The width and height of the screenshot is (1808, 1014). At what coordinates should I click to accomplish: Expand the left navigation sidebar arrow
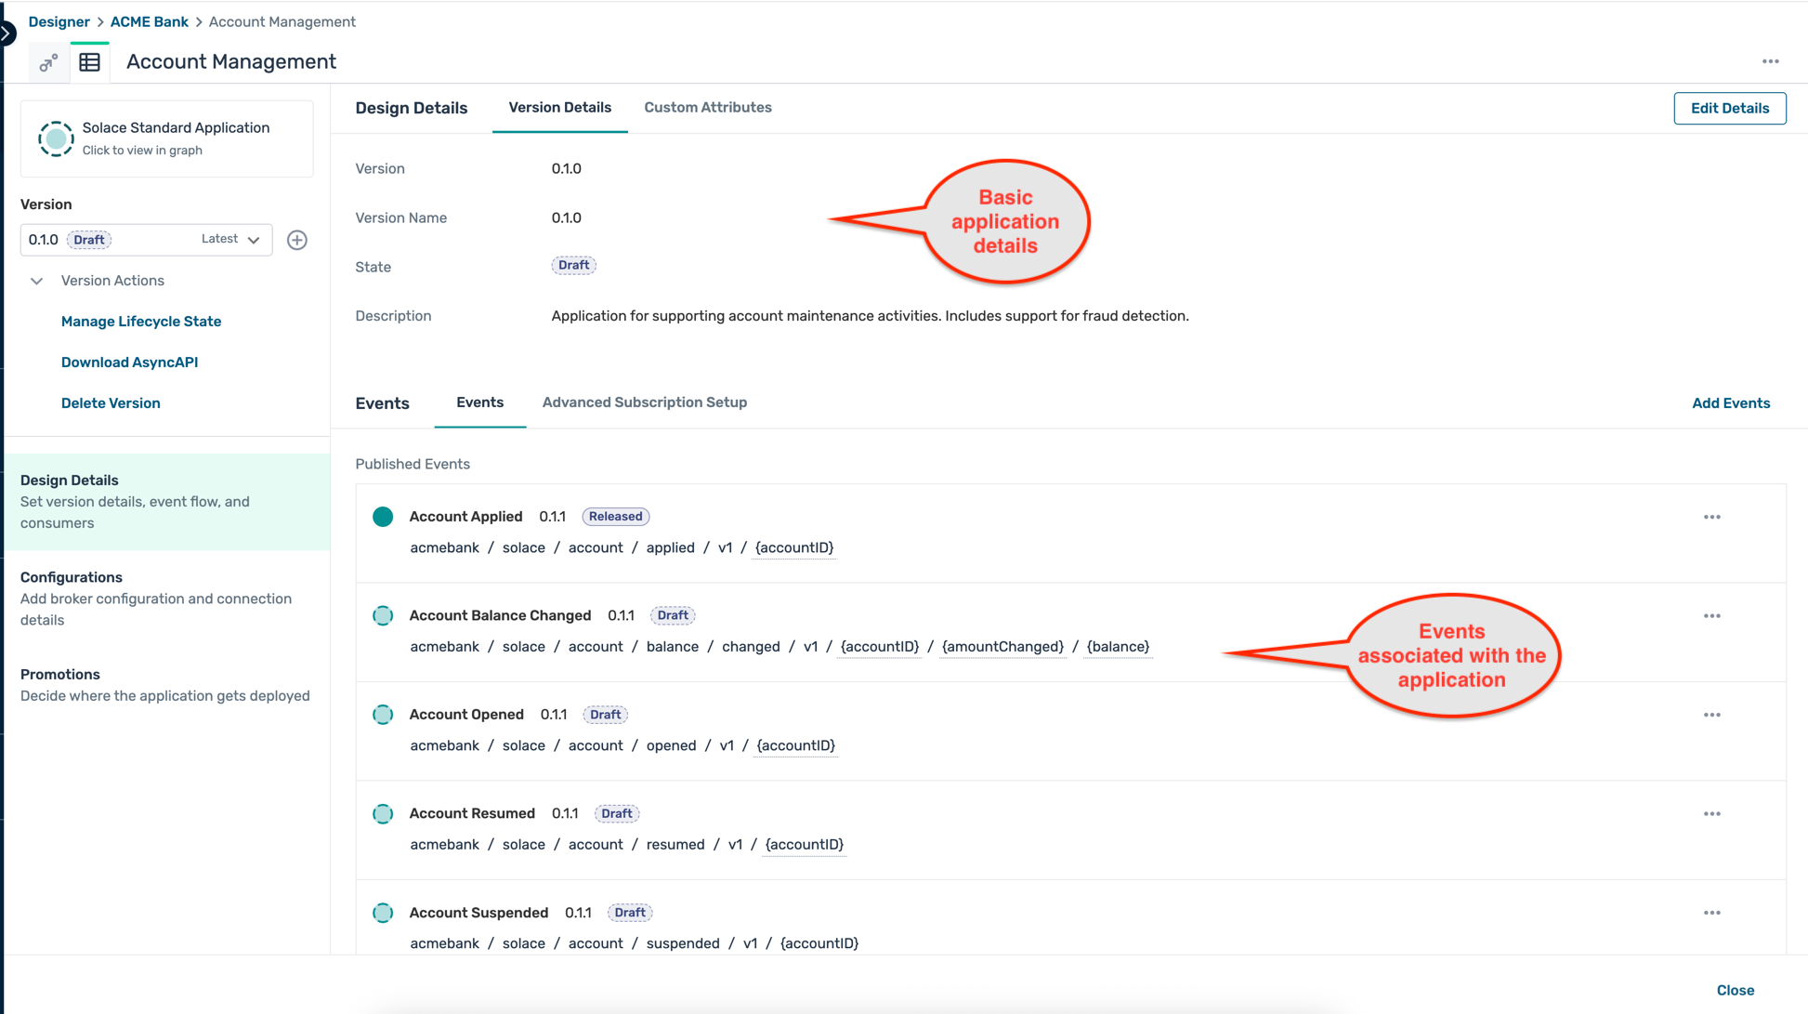tap(7, 33)
